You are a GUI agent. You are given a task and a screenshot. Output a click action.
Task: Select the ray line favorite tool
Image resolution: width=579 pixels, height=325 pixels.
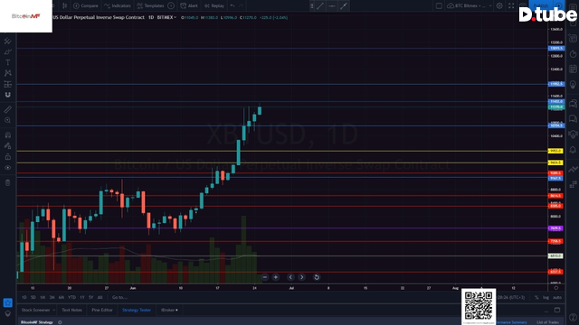pyautogui.click(x=344, y=6)
